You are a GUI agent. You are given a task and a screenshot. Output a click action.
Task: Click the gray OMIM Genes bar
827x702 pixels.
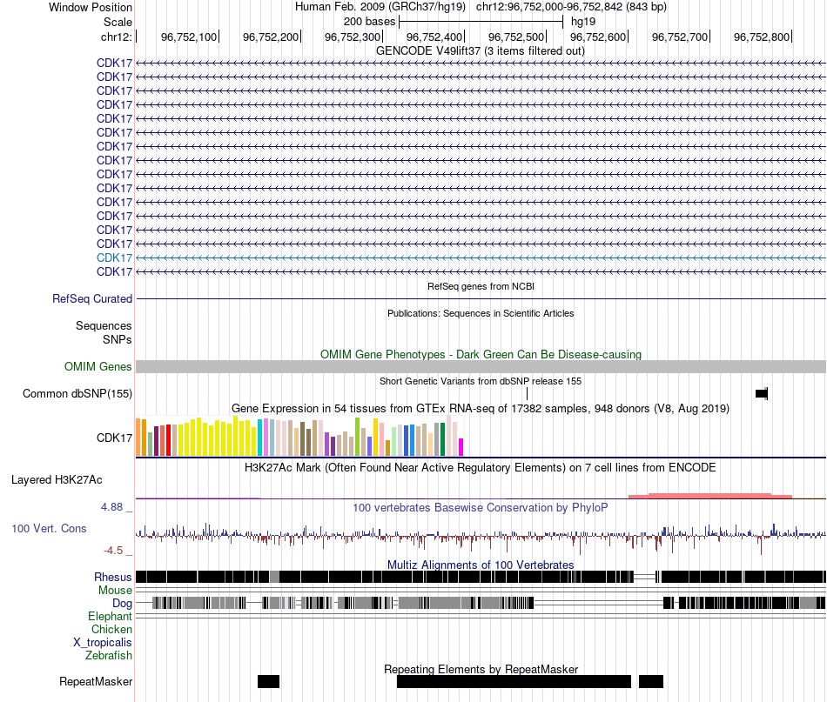pyautogui.click(x=481, y=367)
